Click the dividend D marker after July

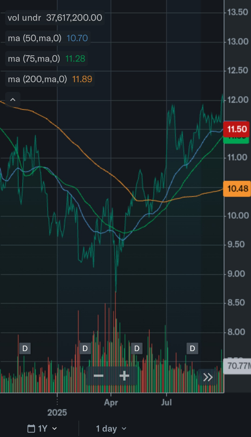[192, 349]
